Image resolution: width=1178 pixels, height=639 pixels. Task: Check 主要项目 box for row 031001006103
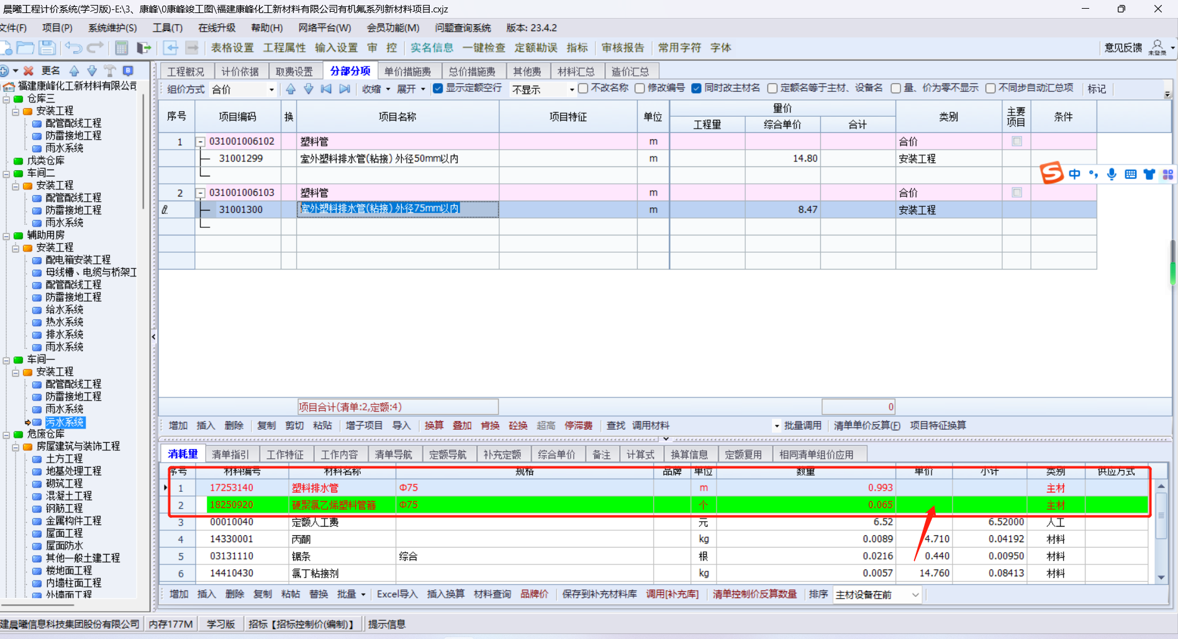point(1017,193)
